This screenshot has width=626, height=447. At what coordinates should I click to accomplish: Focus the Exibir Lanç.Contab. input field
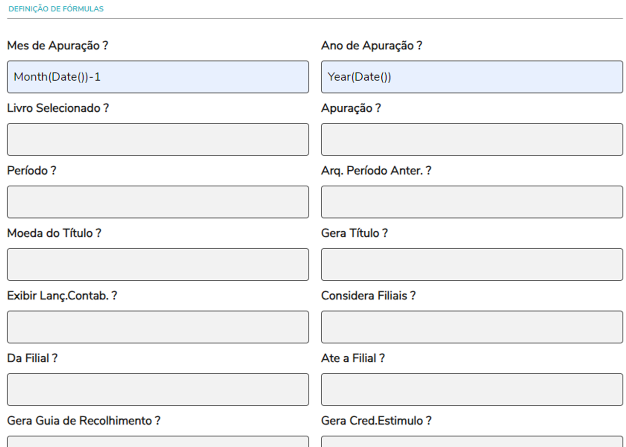[157, 327]
